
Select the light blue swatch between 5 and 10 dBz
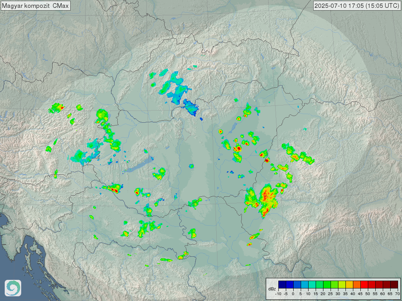click(x=305, y=285)
